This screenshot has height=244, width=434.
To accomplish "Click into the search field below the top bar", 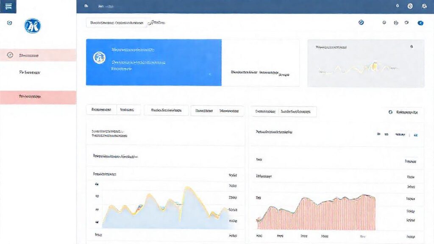I will click(117, 23).
